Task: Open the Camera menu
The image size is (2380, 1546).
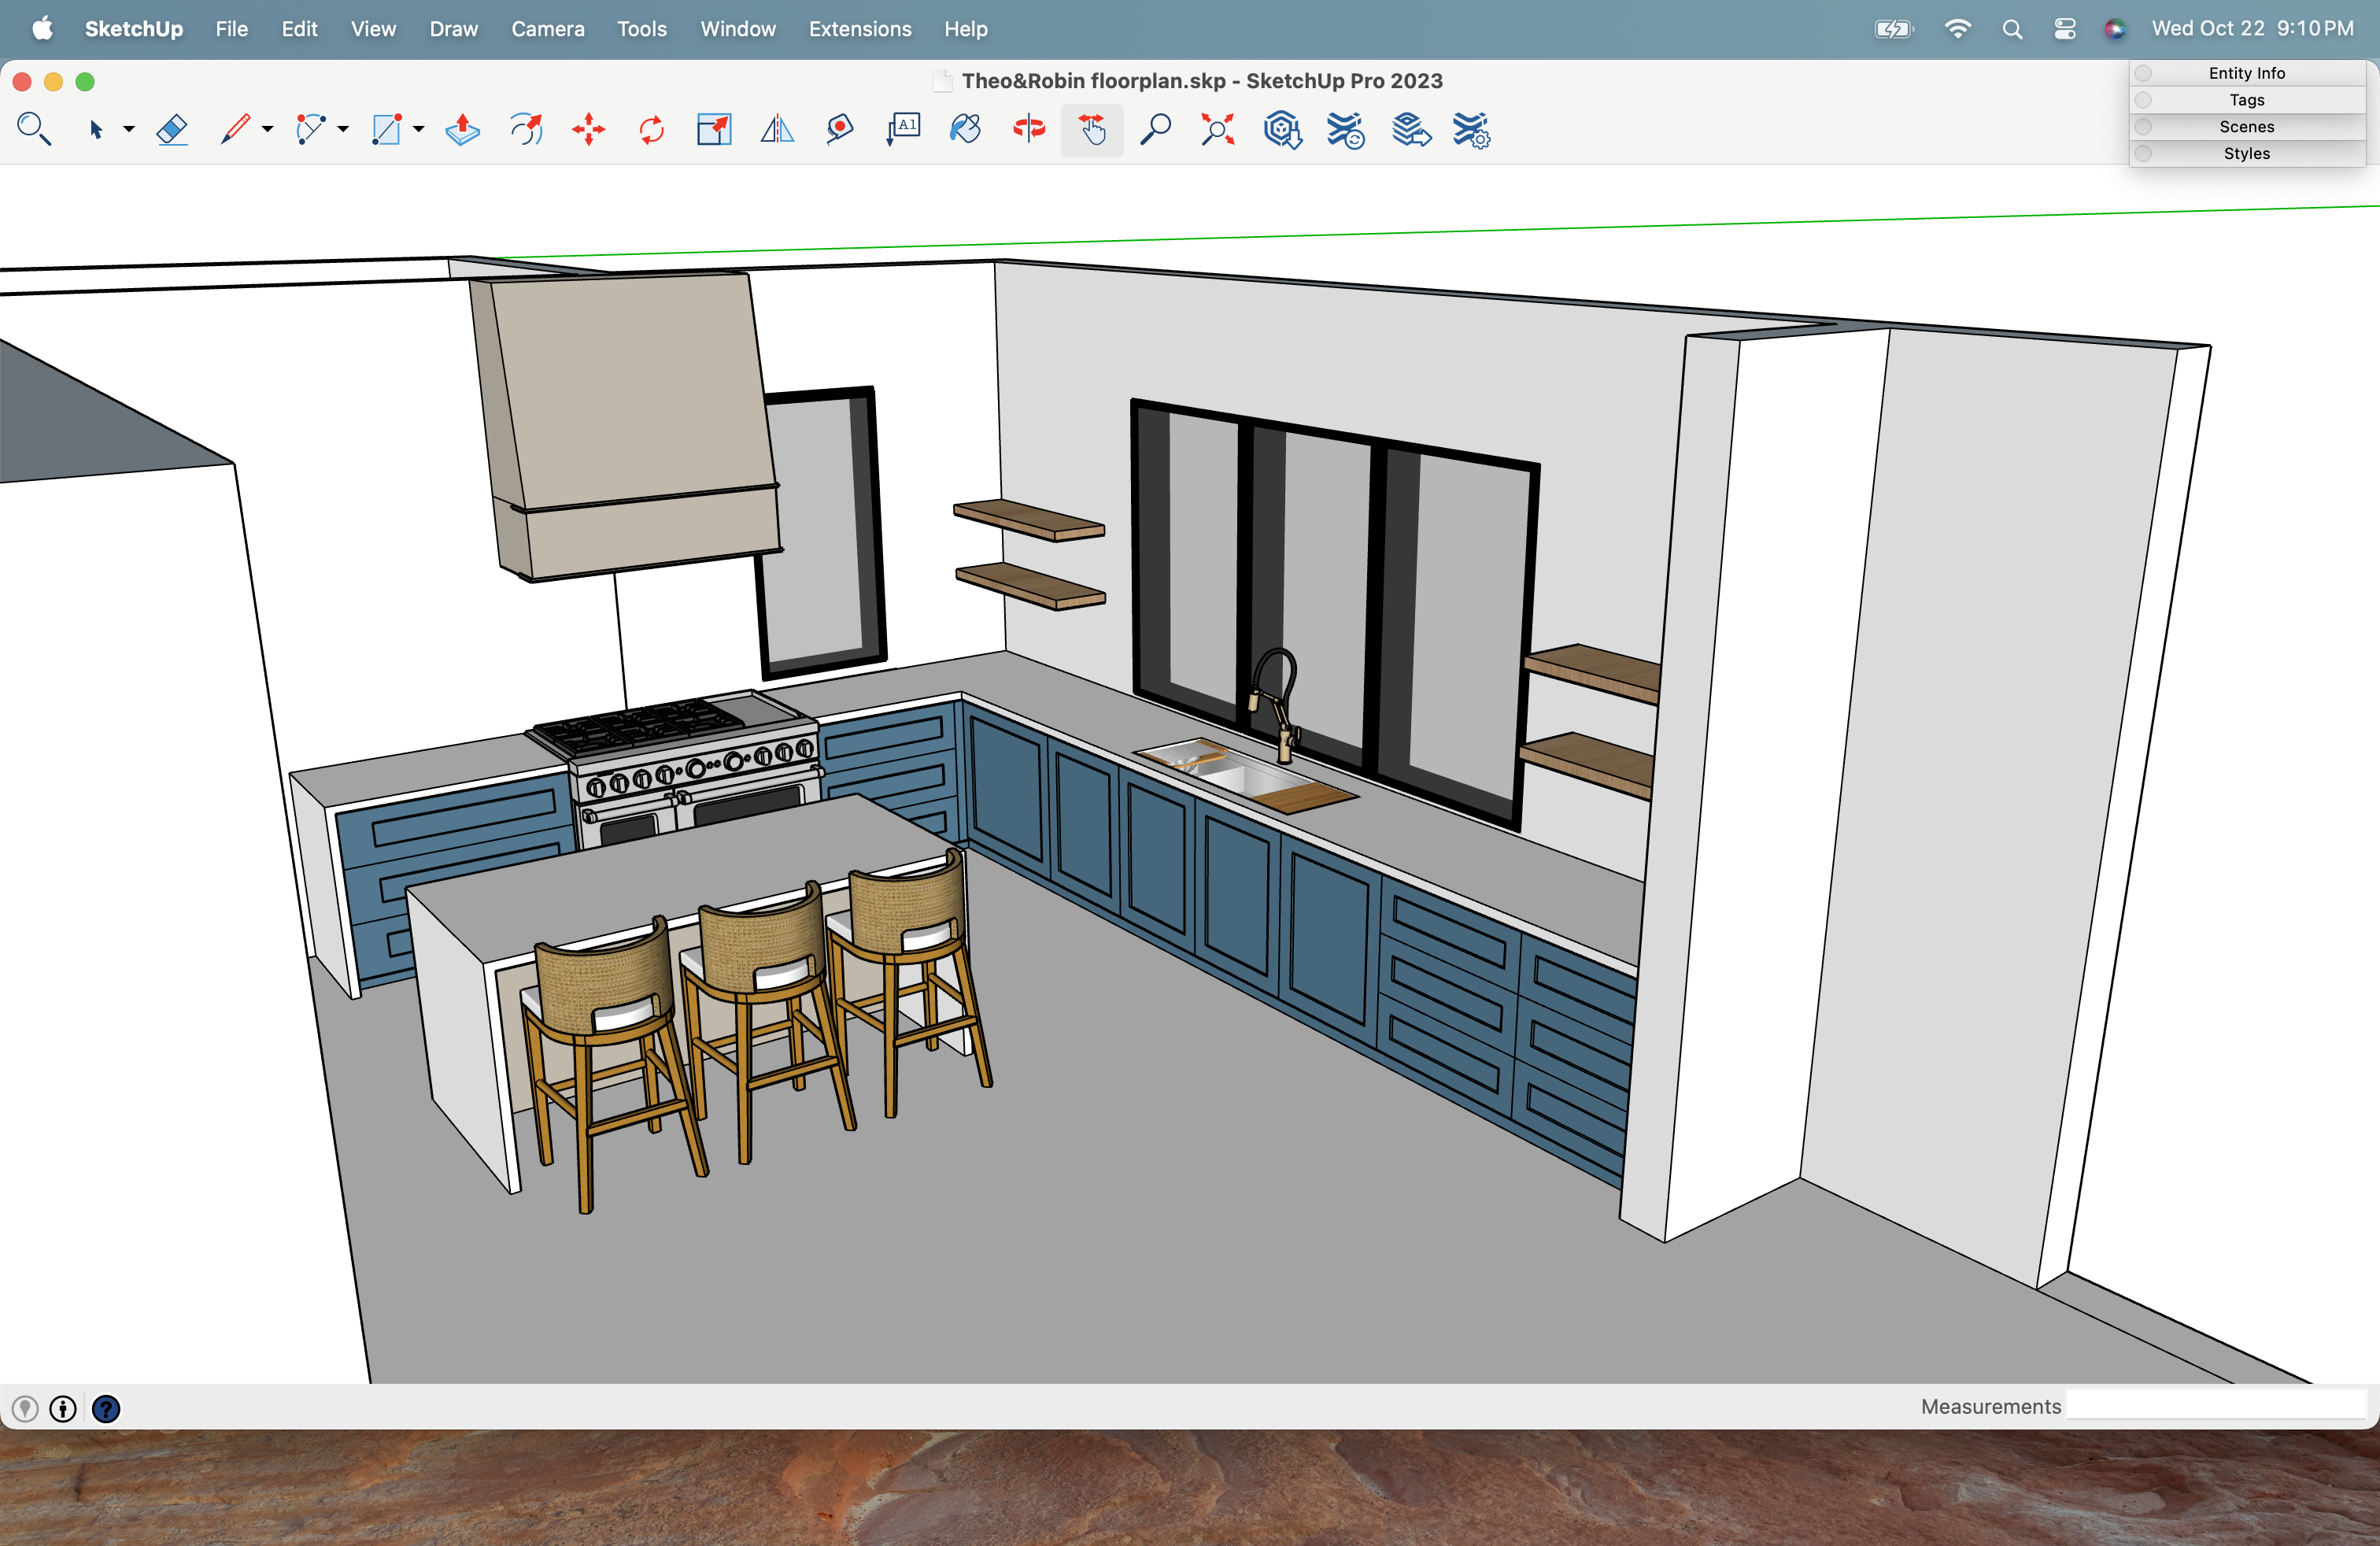Action: pos(547,29)
